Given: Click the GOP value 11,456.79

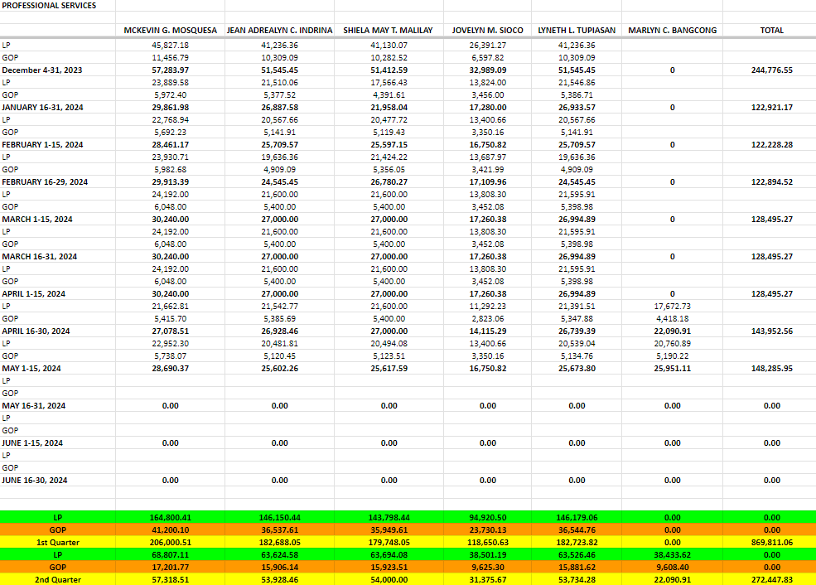Looking at the screenshot, I should [170, 58].
